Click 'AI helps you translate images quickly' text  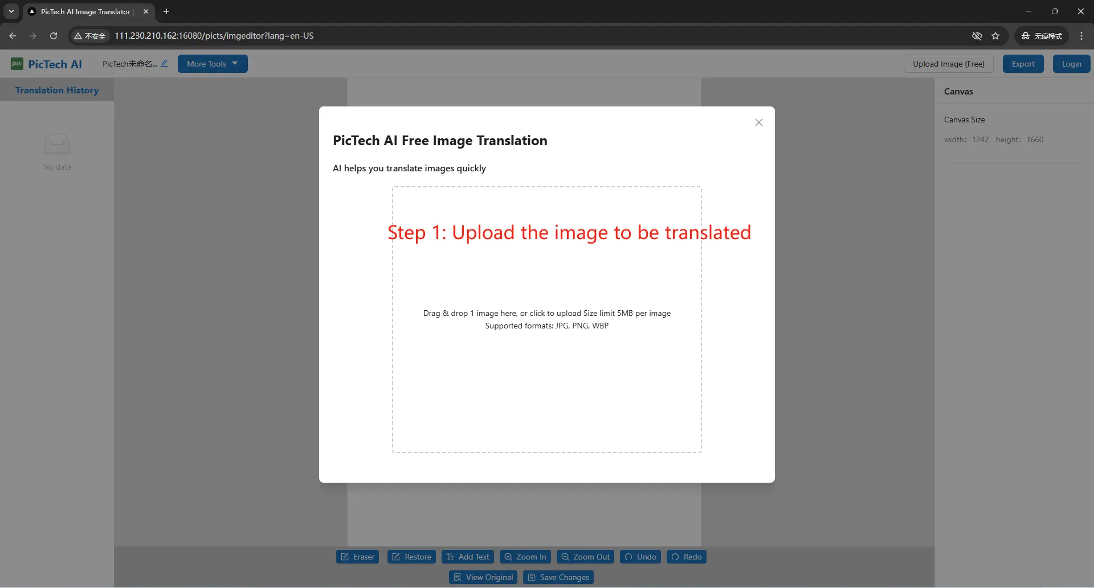point(409,168)
